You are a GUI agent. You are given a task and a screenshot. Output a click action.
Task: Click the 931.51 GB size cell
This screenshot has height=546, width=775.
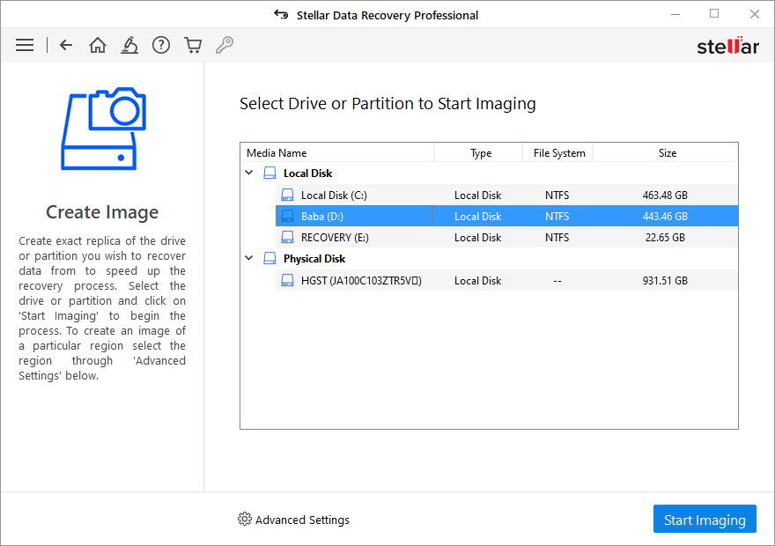pyautogui.click(x=665, y=281)
